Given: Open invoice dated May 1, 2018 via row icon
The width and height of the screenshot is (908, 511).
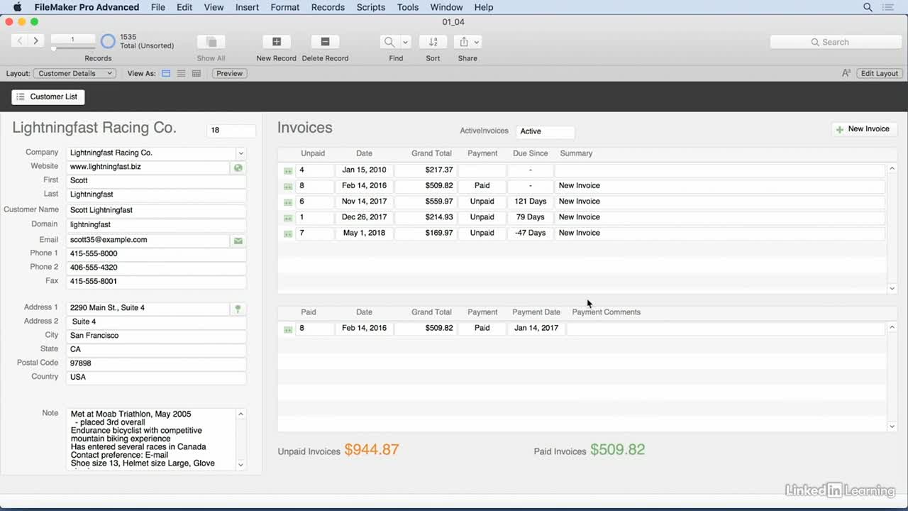Looking at the screenshot, I should [288, 233].
